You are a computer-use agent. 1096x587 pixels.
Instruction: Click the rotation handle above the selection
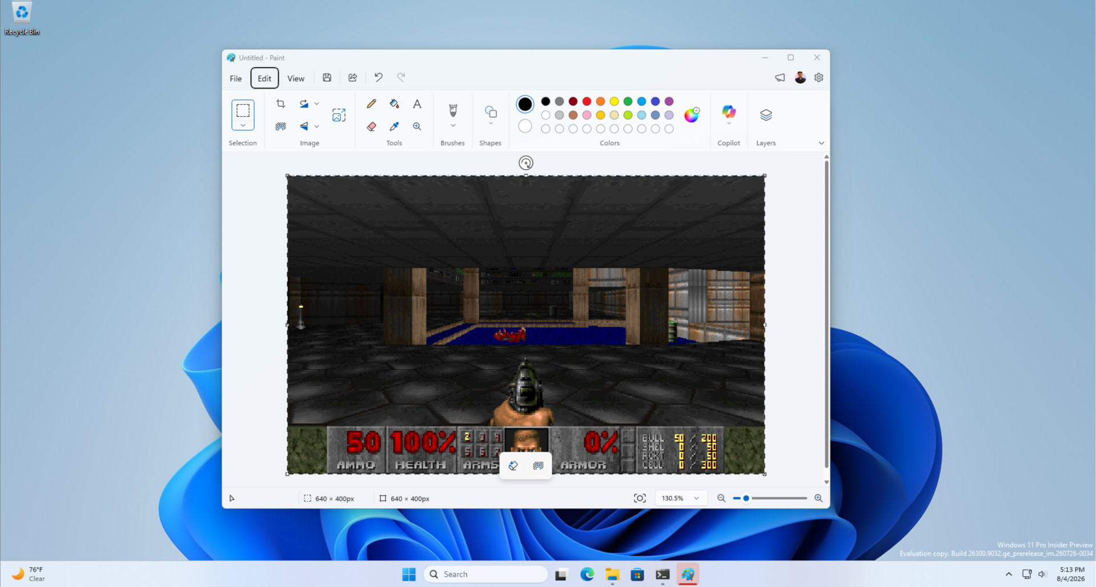(526, 163)
